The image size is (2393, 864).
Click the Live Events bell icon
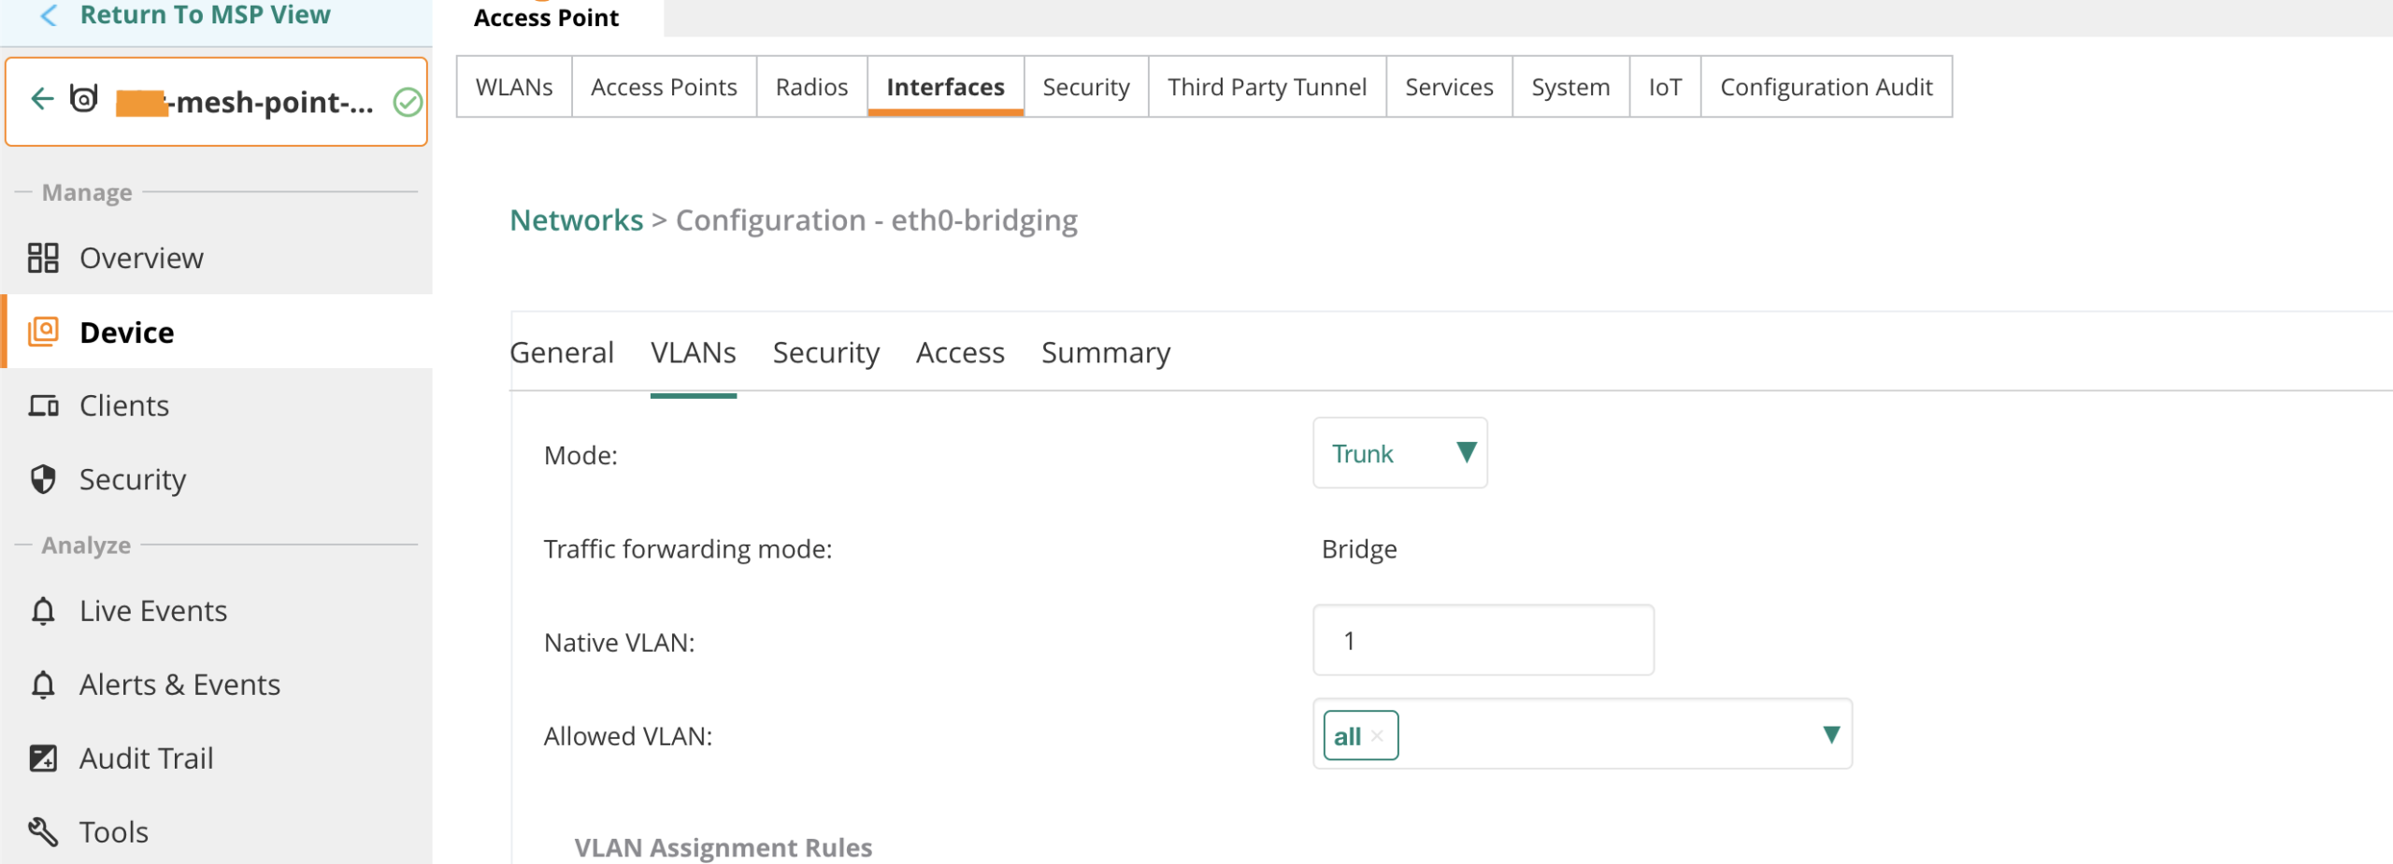pos(43,611)
